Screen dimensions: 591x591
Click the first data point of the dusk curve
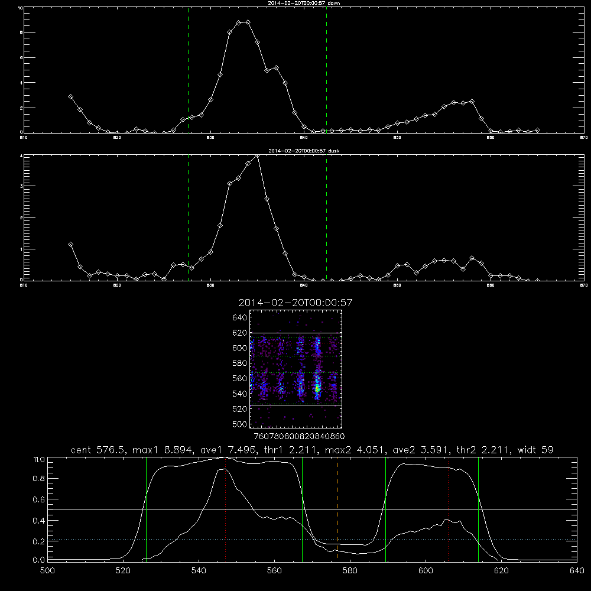70,245
